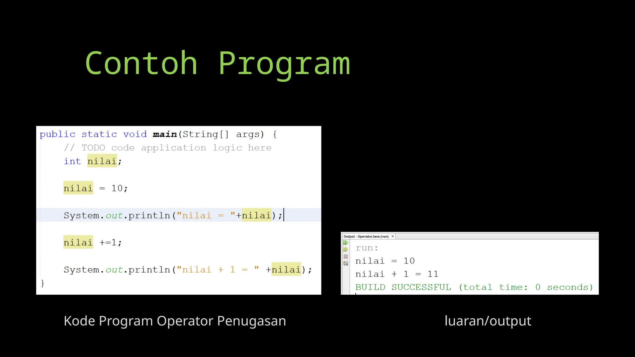Click the green Re-run icon in Output panel

pyautogui.click(x=345, y=243)
